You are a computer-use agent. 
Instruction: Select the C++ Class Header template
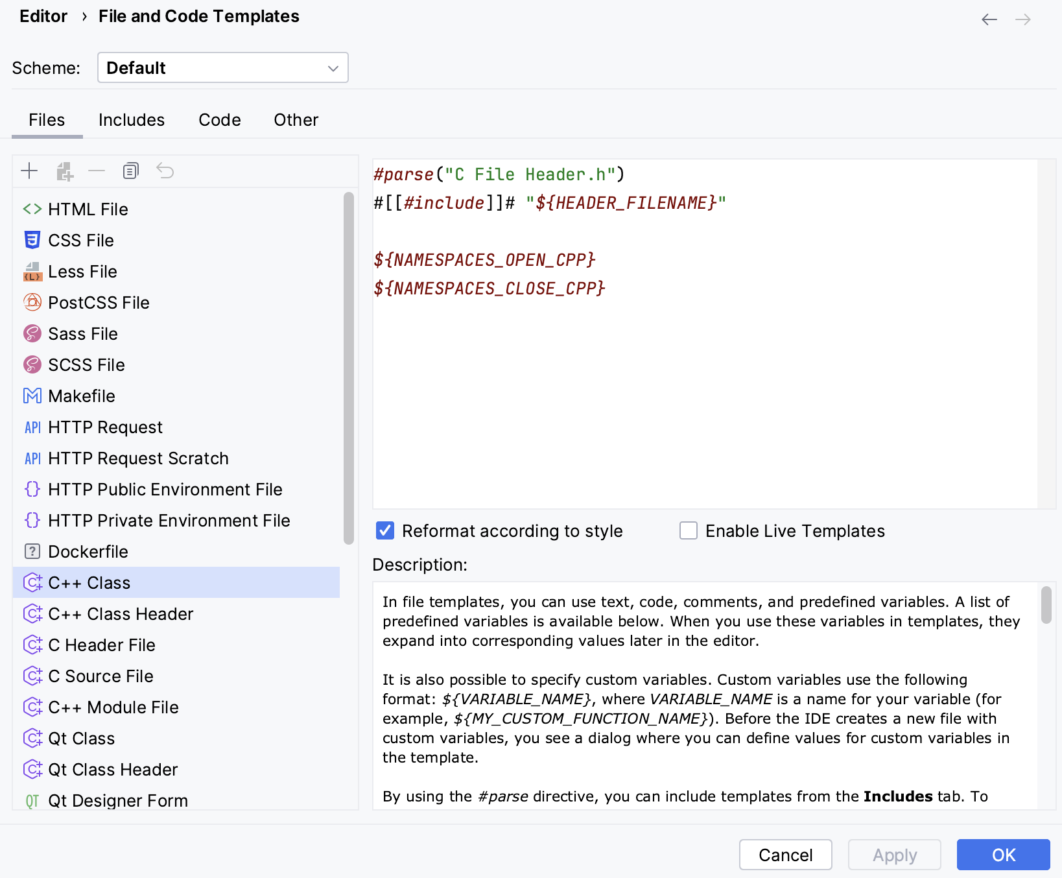(121, 613)
